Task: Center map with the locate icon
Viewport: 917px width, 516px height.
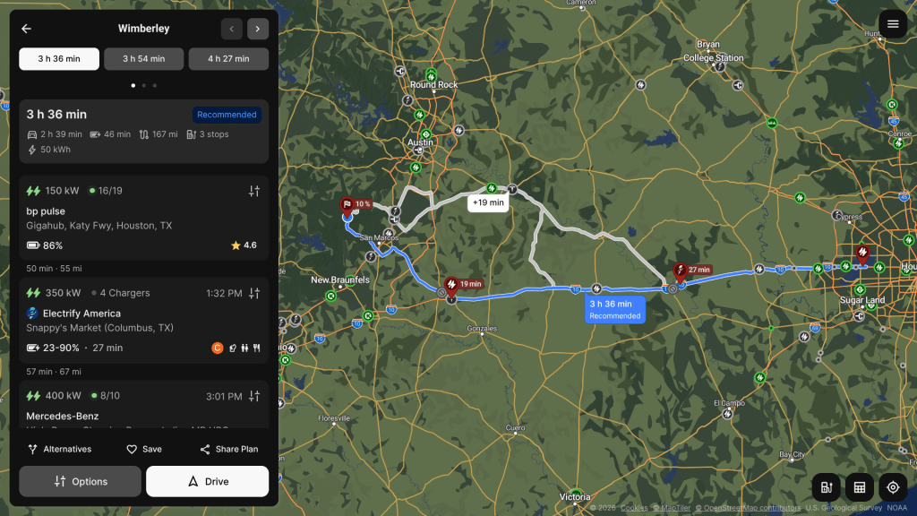Action: (x=893, y=487)
